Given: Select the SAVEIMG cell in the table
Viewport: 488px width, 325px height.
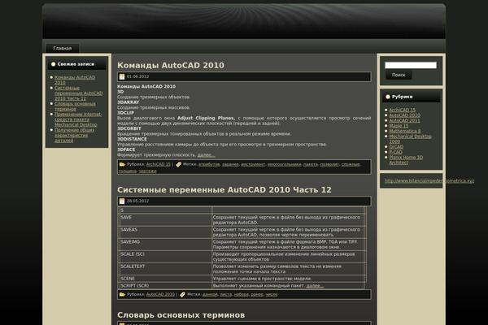Looking at the screenshot, I should 166,245.
